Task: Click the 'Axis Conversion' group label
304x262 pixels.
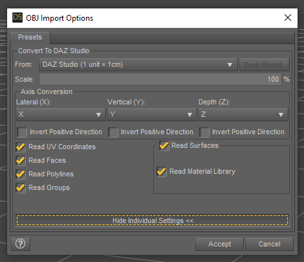Action: [47, 91]
